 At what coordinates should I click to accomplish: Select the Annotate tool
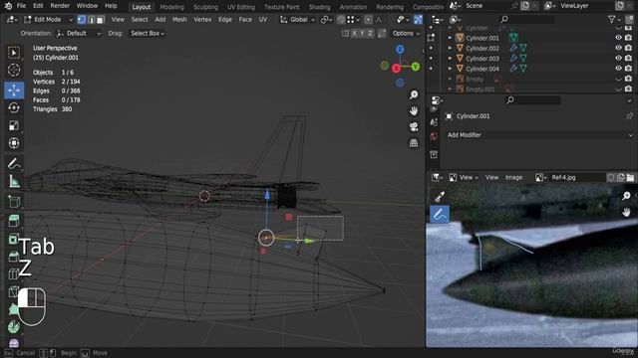[x=14, y=163]
